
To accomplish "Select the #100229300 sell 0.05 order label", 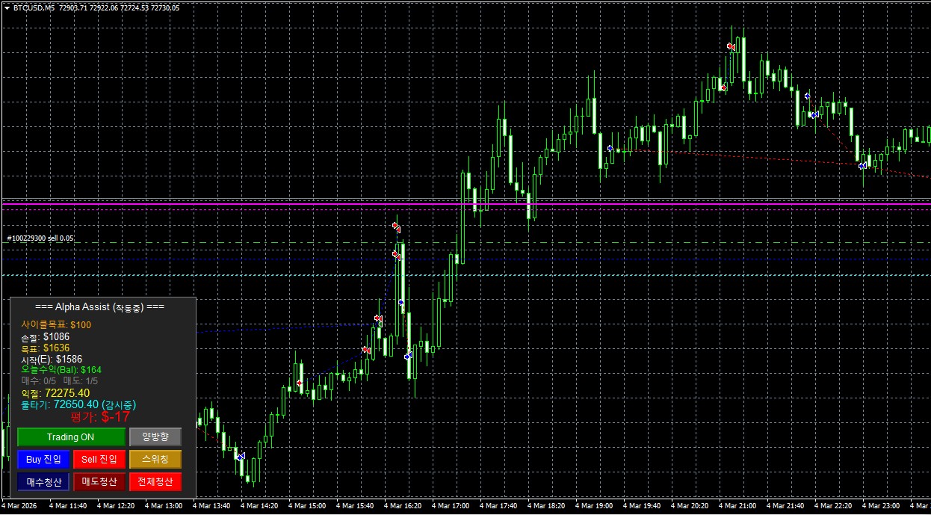I will point(40,238).
